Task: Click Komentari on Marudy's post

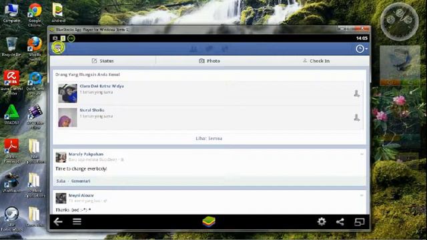Action: click(81, 181)
